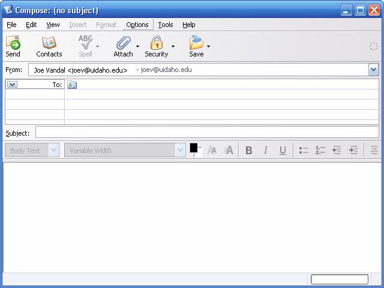The height and width of the screenshot is (288, 384).
Task: Open the Attach dropdown arrow
Action: pyautogui.click(x=137, y=46)
